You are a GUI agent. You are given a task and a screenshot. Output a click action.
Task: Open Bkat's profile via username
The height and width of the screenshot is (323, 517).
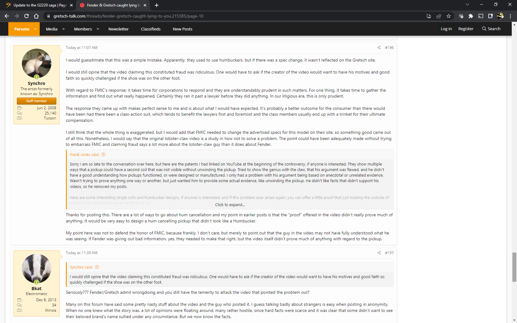click(36, 289)
